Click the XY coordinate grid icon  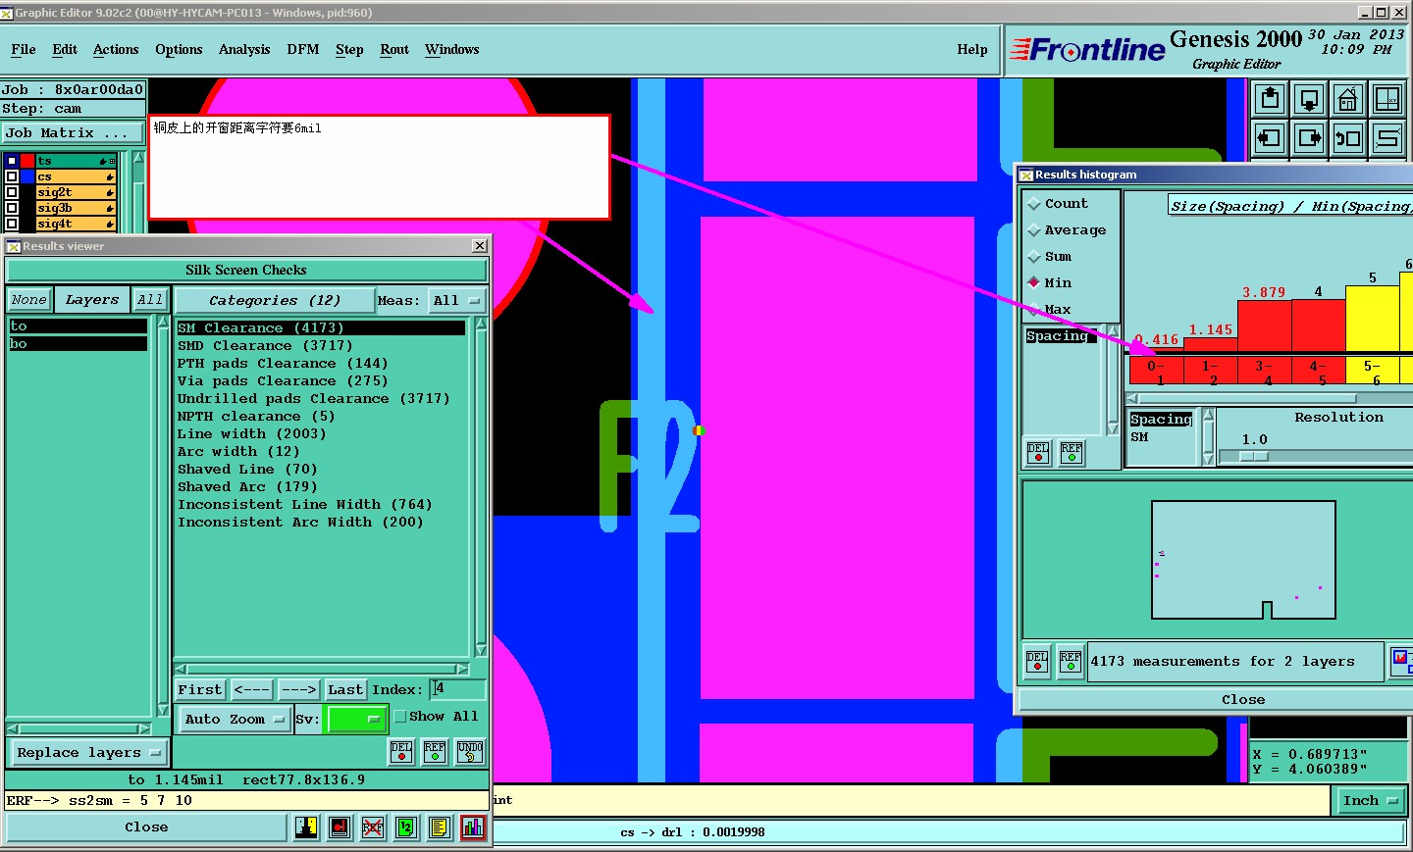(1387, 99)
